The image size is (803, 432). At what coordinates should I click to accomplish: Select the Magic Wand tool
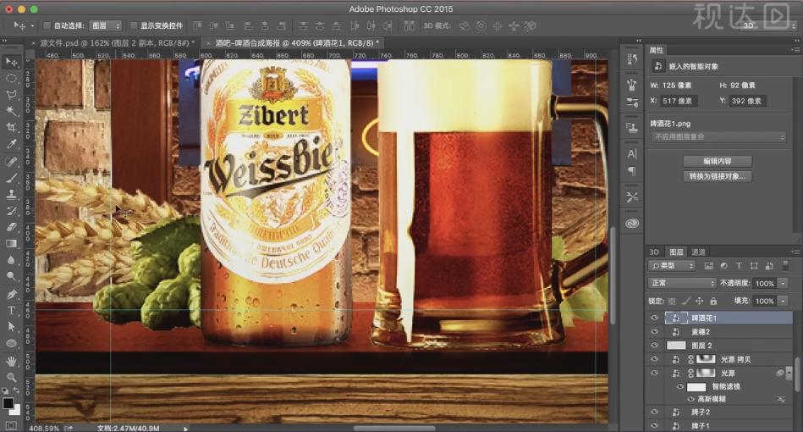coord(12,111)
